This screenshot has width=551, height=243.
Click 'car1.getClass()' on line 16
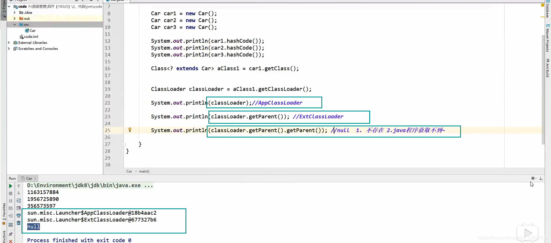[x=272, y=68]
